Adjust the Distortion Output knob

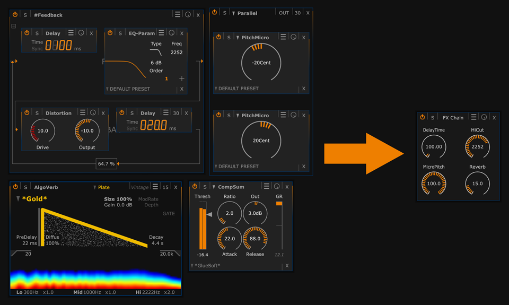point(87,130)
